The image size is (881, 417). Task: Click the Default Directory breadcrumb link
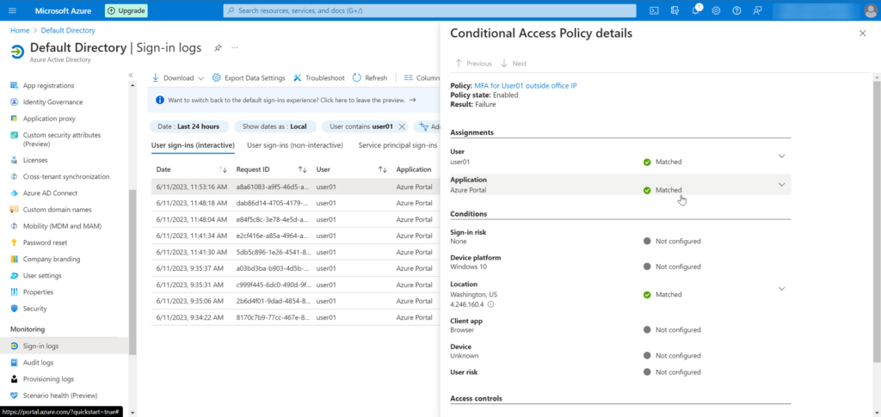pos(68,30)
